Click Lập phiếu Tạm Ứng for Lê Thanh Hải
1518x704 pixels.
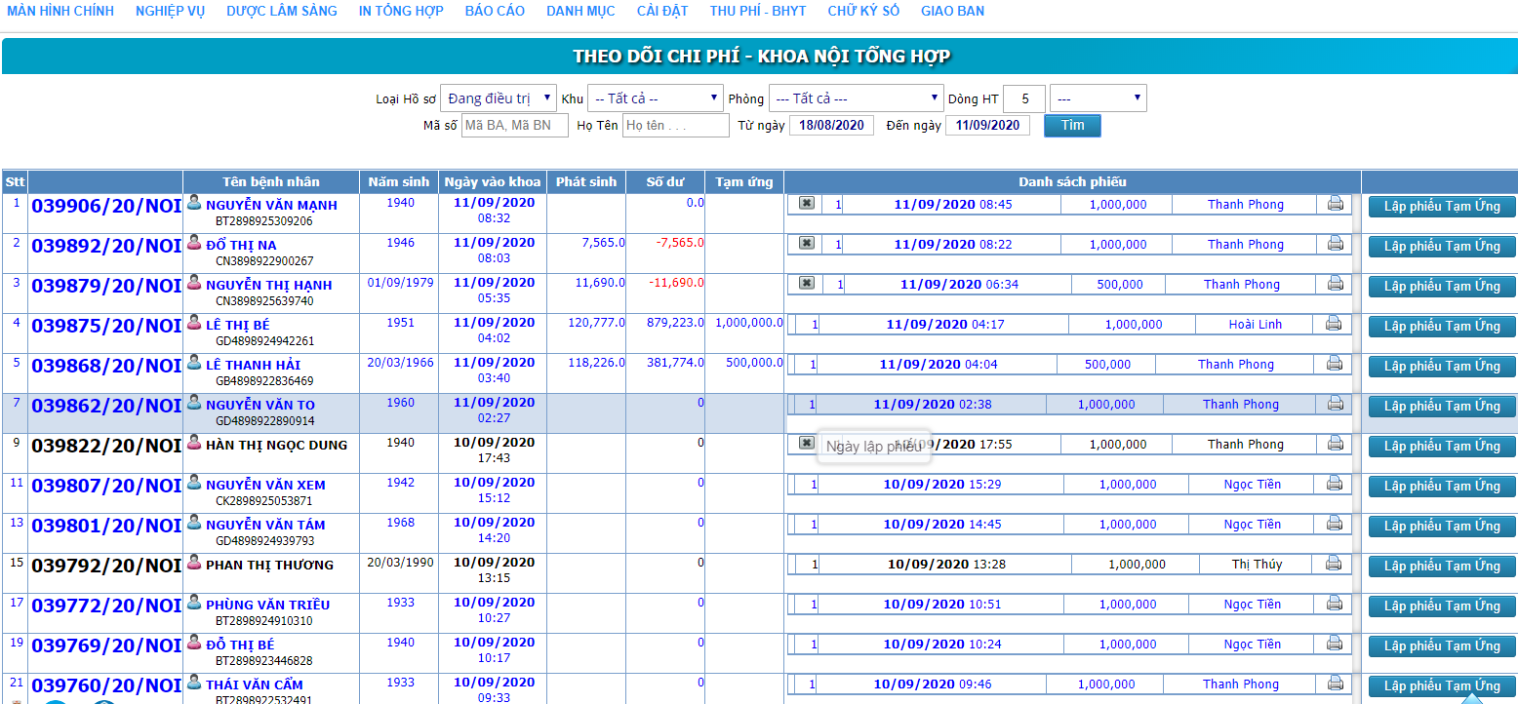coord(1441,367)
